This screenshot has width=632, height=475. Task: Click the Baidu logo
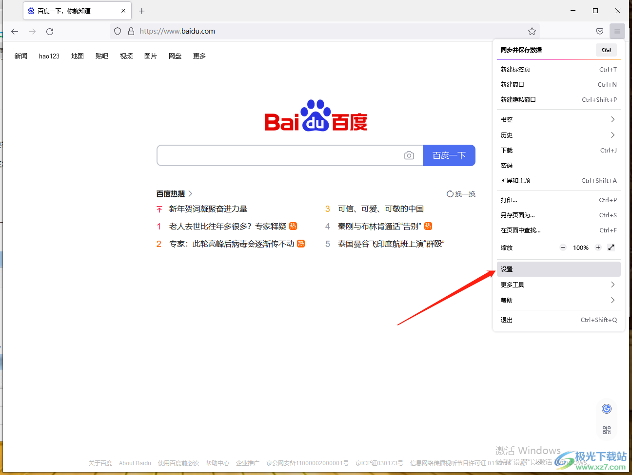coord(316,116)
